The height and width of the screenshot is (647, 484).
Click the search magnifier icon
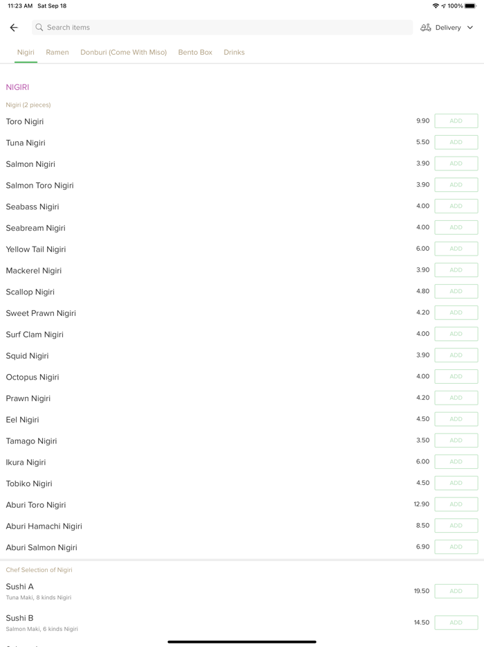[x=39, y=28]
